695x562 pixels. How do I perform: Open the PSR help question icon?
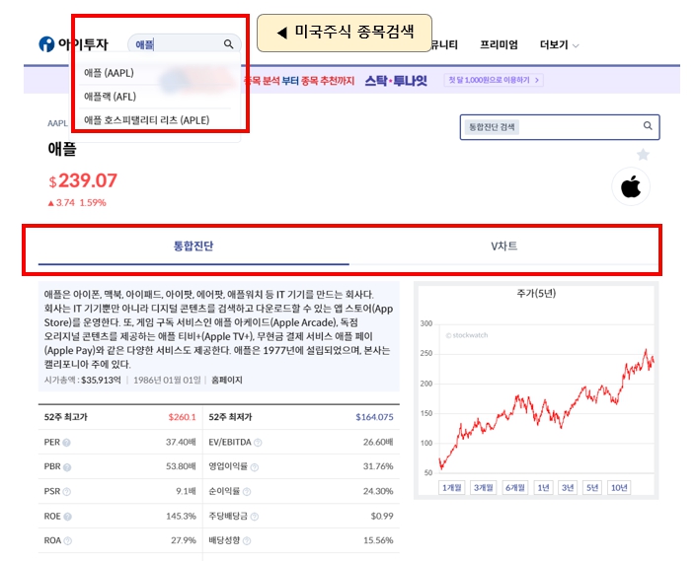pyautogui.click(x=66, y=492)
